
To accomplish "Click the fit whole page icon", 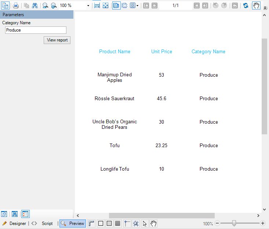I will point(105,6).
